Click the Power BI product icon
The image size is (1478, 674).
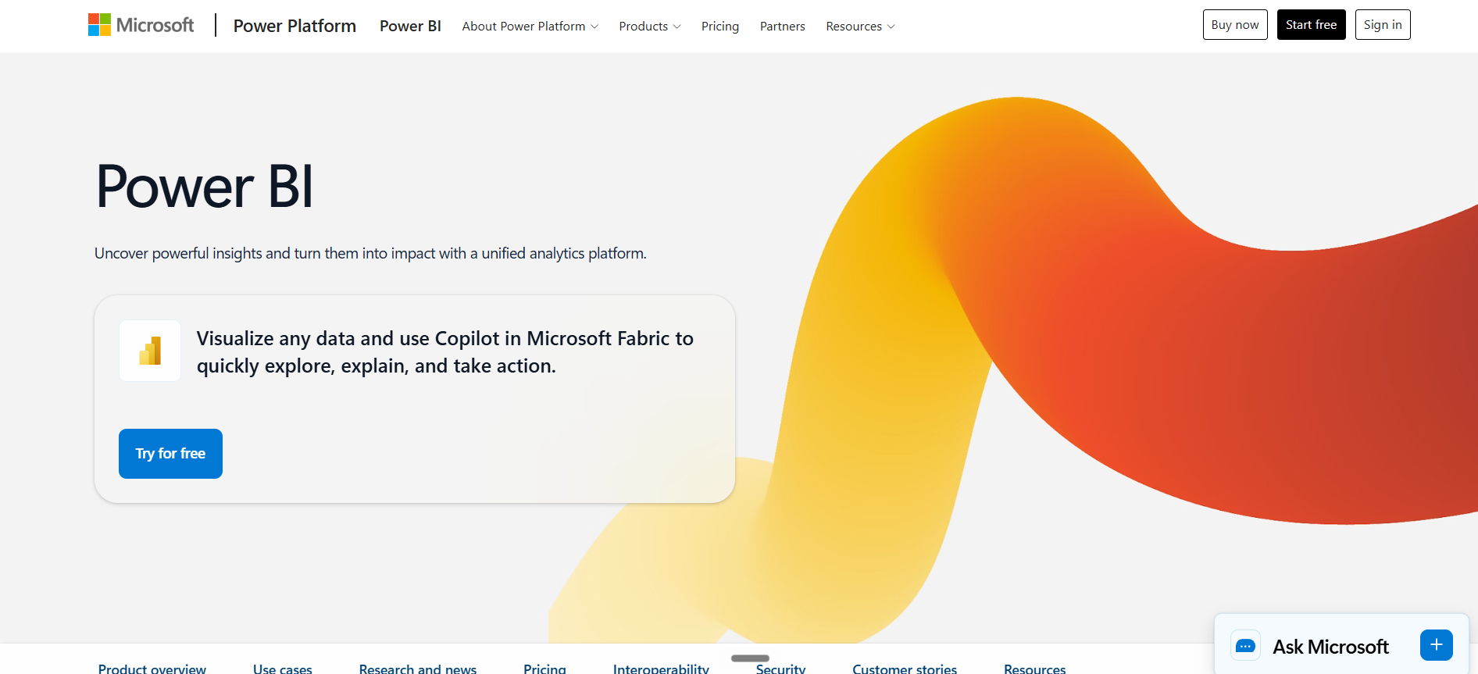click(150, 351)
